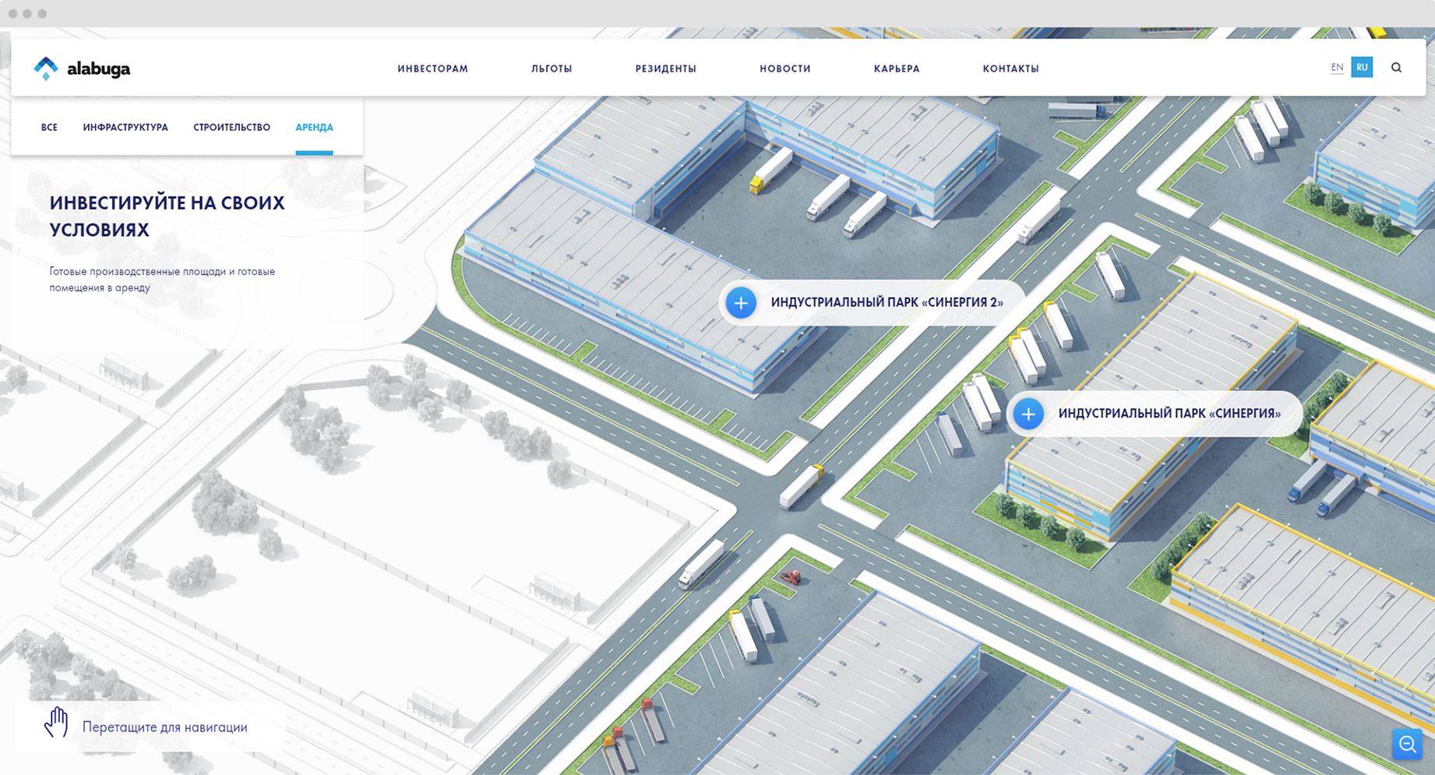Image resolution: width=1435 pixels, height=775 pixels.
Task: Switch to Инфраструктура tab
Action: (125, 128)
